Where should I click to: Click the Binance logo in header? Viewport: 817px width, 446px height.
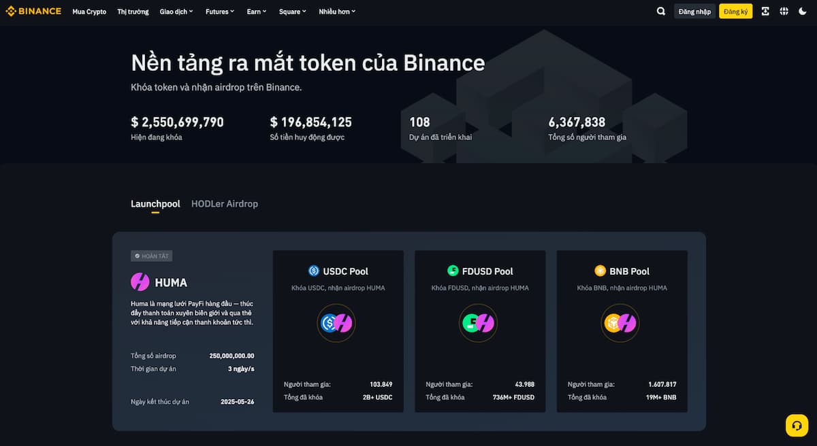(x=33, y=11)
